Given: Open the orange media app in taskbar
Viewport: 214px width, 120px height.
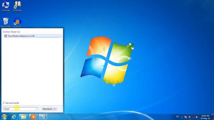Looking at the screenshot, I should tap(33, 117).
